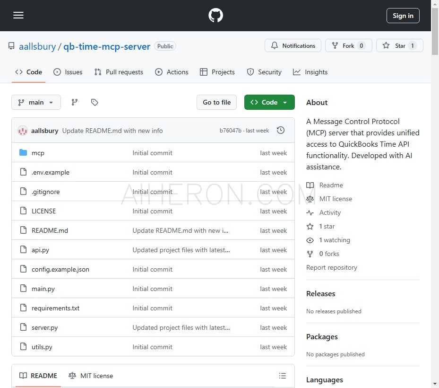View the 0 forks link

(329, 254)
